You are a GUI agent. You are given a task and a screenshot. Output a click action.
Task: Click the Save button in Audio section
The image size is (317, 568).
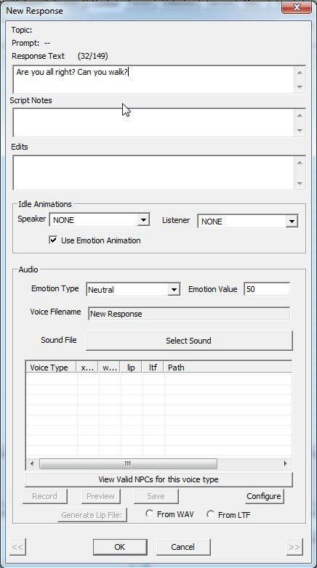coord(156,496)
